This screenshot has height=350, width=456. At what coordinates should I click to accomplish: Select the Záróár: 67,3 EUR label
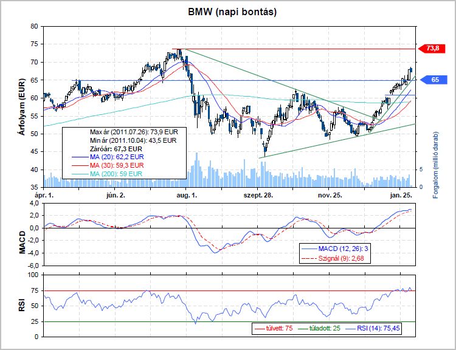click(x=116, y=148)
